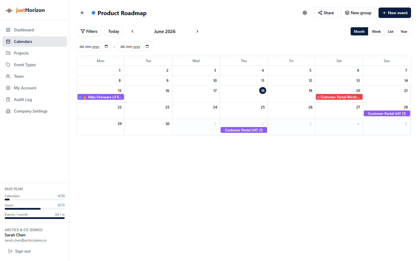The height and width of the screenshot is (261, 418).
Task: Click the Wed column header
Action: [x=196, y=61]
